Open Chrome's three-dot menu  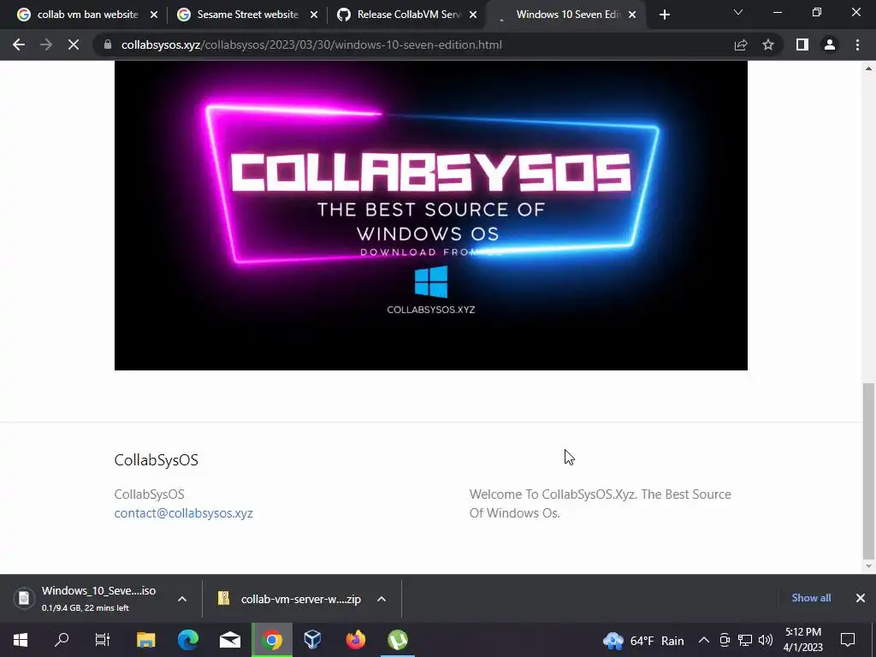point(857,44)
